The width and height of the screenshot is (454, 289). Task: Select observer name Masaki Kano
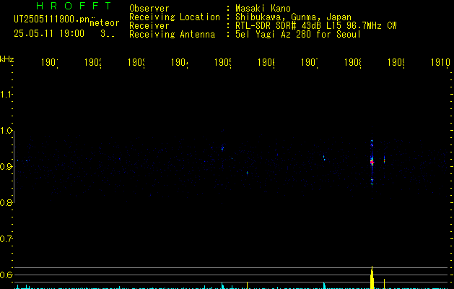click(263, 8)
